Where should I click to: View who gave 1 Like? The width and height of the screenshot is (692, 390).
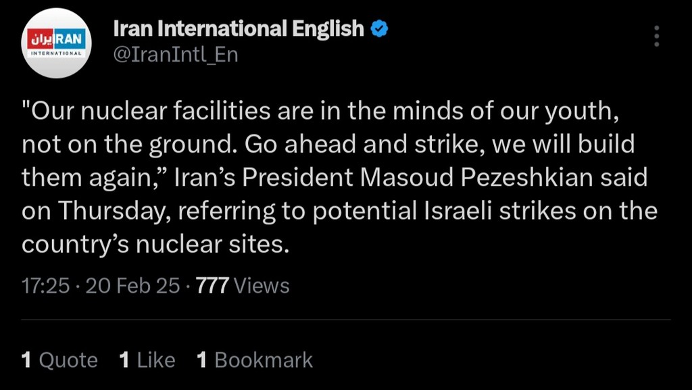[x=147, y=360]
